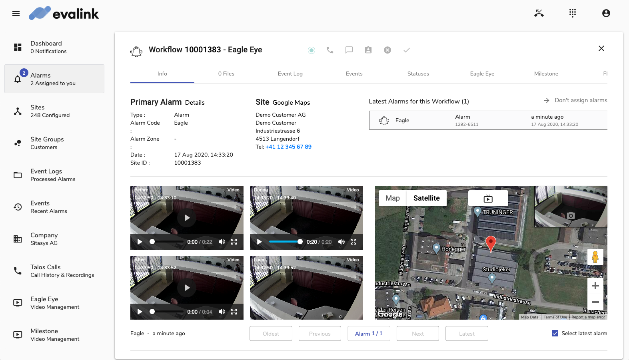The width and height of the screenshot is (629, 360).
Task: Open the apps grid menu
Action: click(x=573, y=13)
